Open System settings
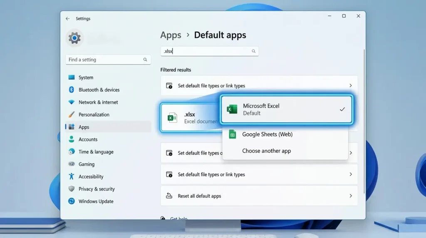The height and width of the screenshot is (238, 426). pyautogui.click(x=108, y=77)
